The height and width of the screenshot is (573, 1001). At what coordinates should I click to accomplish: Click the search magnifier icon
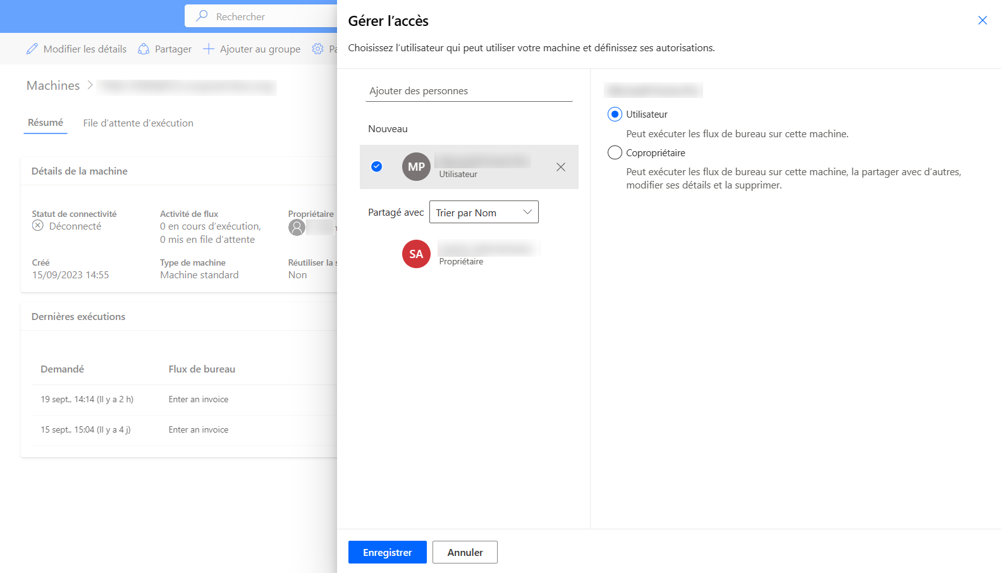coord(202,16)
